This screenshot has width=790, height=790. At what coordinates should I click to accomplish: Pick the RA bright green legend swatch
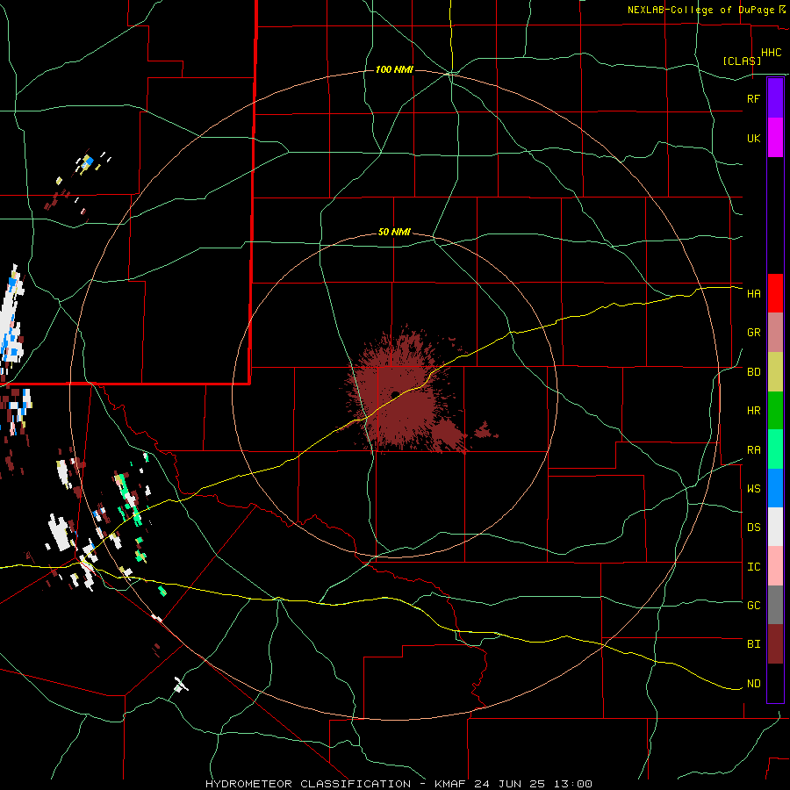tap(775, 449)
